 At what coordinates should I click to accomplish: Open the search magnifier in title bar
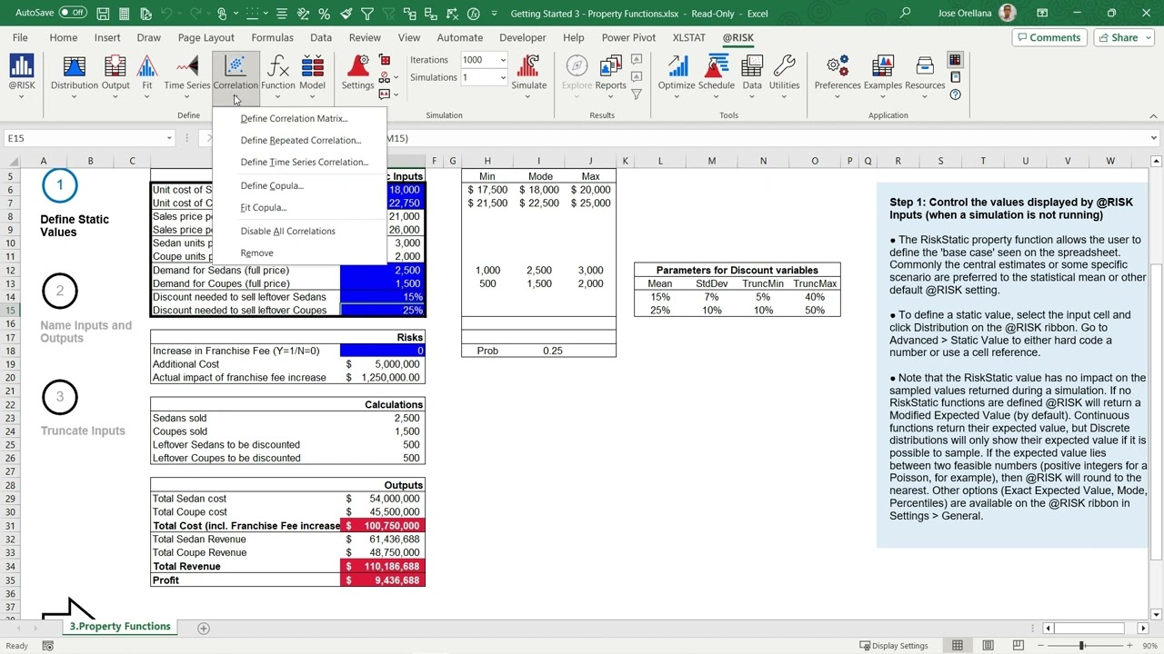905,14
